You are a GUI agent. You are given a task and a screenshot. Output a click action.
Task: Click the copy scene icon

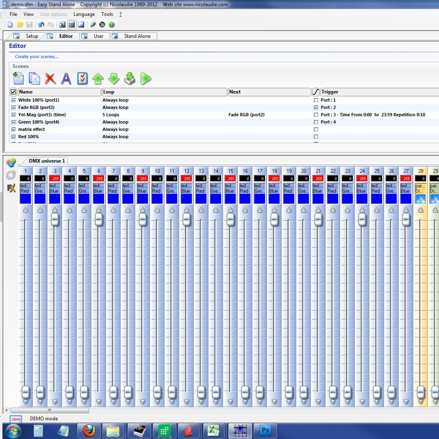pos(35,78)
